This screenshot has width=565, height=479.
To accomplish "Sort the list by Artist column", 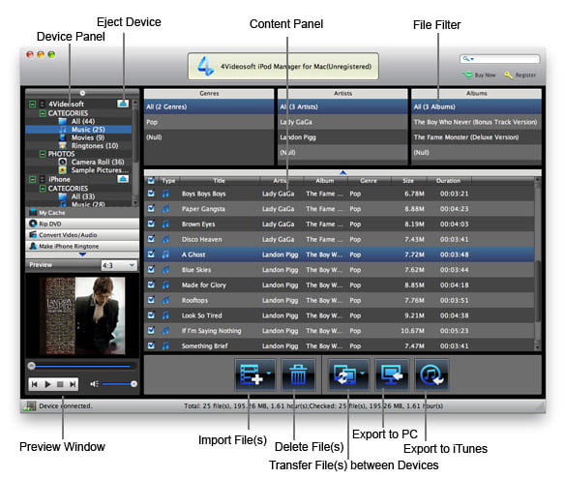I will (x=282, y=181).
